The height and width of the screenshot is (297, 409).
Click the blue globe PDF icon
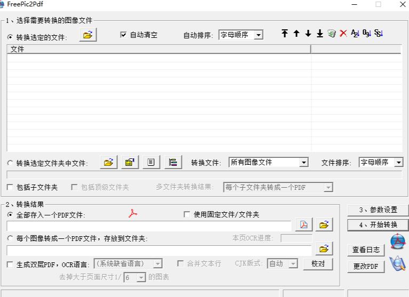click(x=398, y=242)
